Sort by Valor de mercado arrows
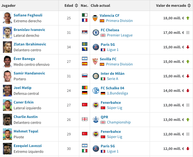The image size is (193, 157). [189, 5]
